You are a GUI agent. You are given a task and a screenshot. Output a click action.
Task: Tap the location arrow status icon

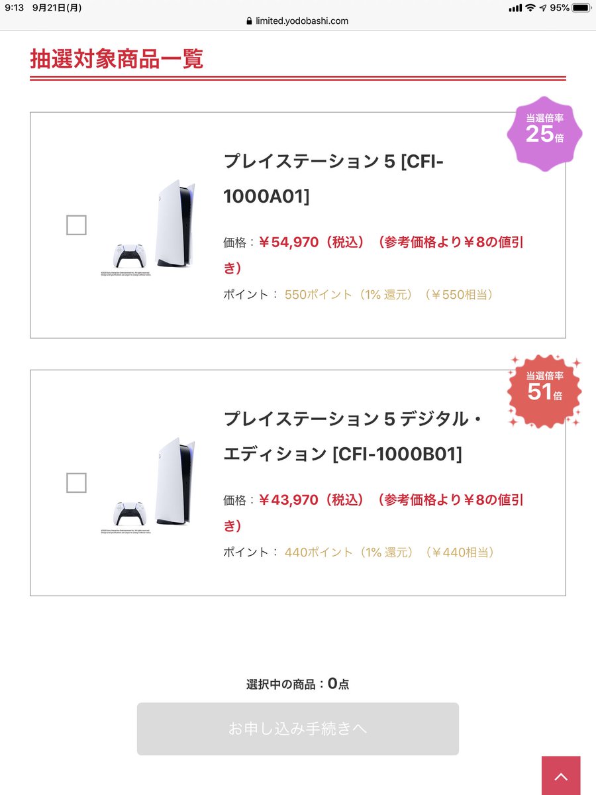(x=543, y=8)
